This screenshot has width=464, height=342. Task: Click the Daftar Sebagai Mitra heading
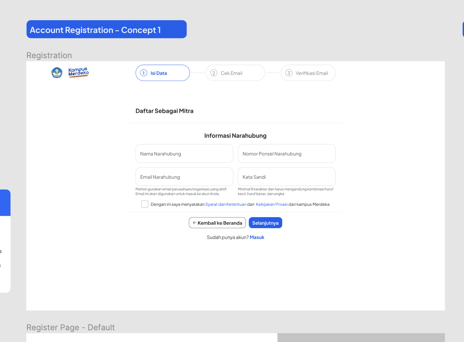[x=164, y=111]
